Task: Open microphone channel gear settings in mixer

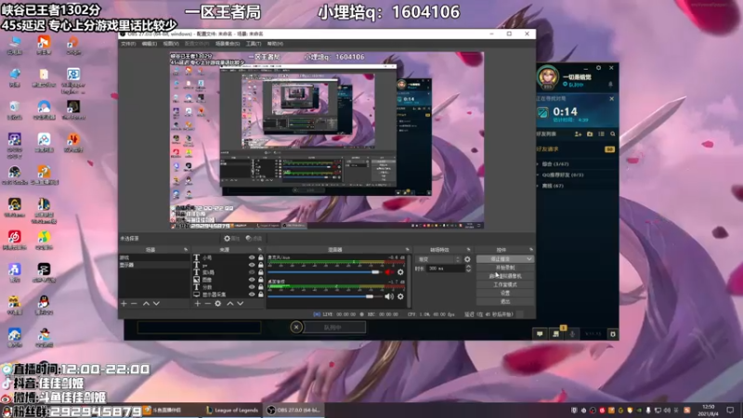Action: (x=400, y=272)
